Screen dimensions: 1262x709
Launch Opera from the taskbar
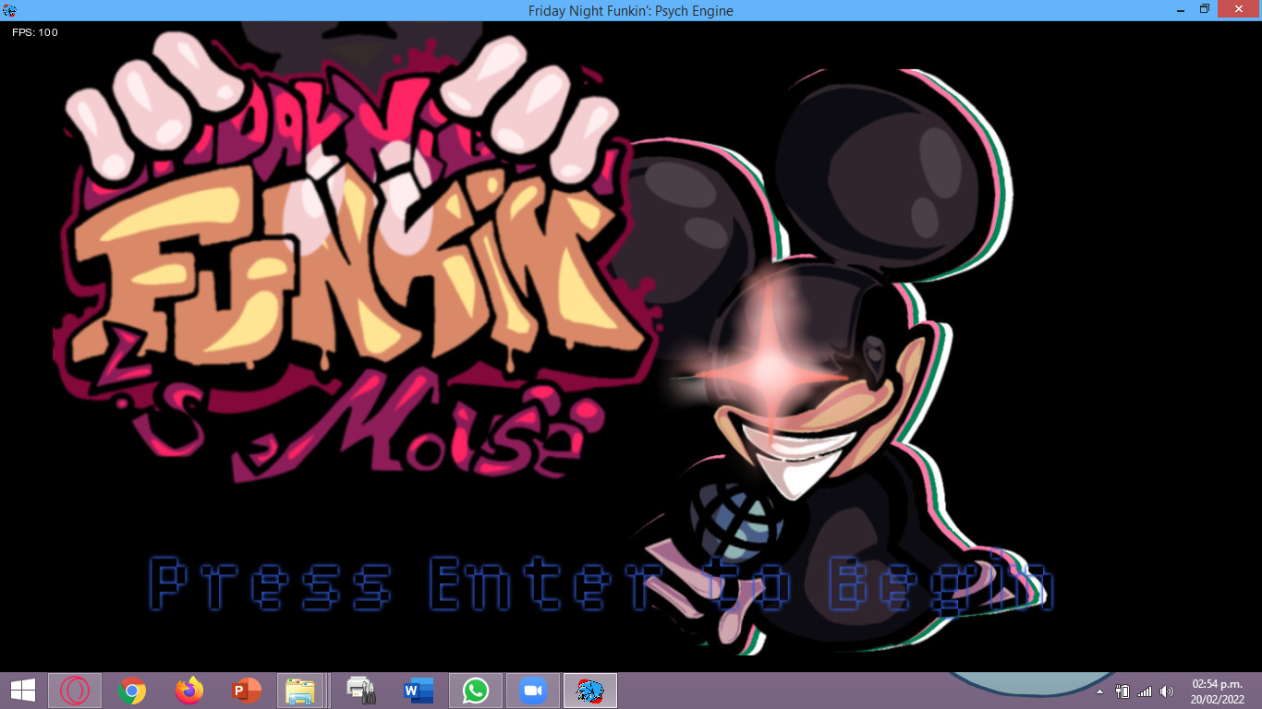pyautogui.click(x=74, y=690)
